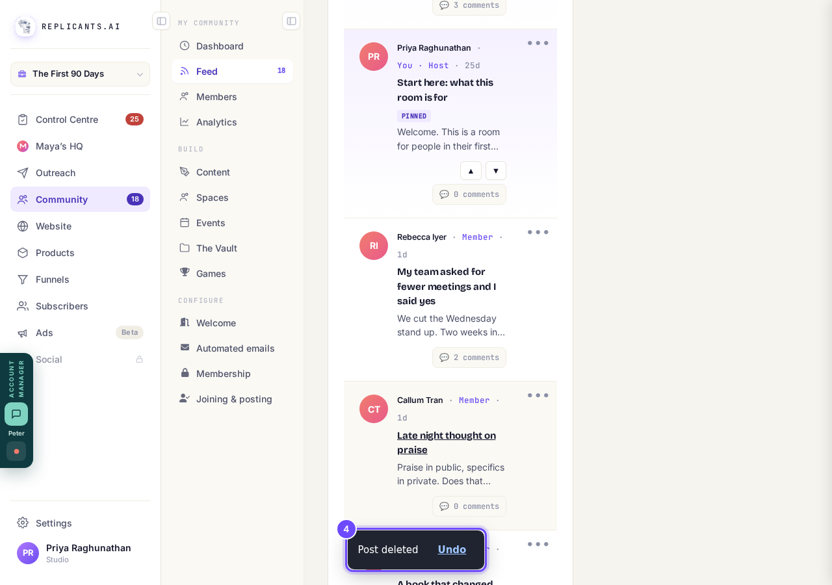Screen dimensions: 832x585
Task: Click the Vault folder icon
Action: coord(185,248)
